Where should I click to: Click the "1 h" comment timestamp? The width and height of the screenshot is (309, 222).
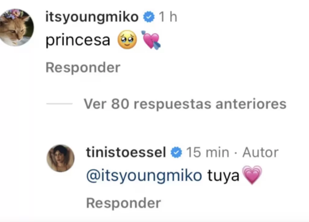pyautogui.click(x=168, y=17)
